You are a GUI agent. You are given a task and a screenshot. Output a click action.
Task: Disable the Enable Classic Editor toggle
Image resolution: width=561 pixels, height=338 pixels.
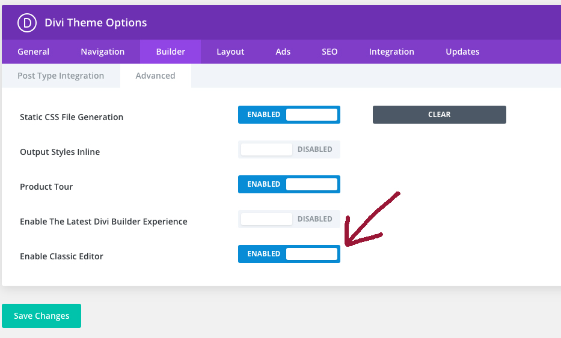coord(289,254)
